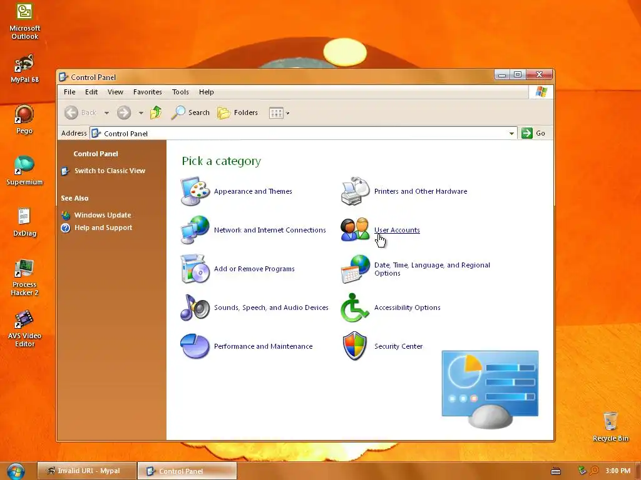Open the File menu
Image resolution: width=641 pixels, height=480 pixels.
(x=69, y=92)
